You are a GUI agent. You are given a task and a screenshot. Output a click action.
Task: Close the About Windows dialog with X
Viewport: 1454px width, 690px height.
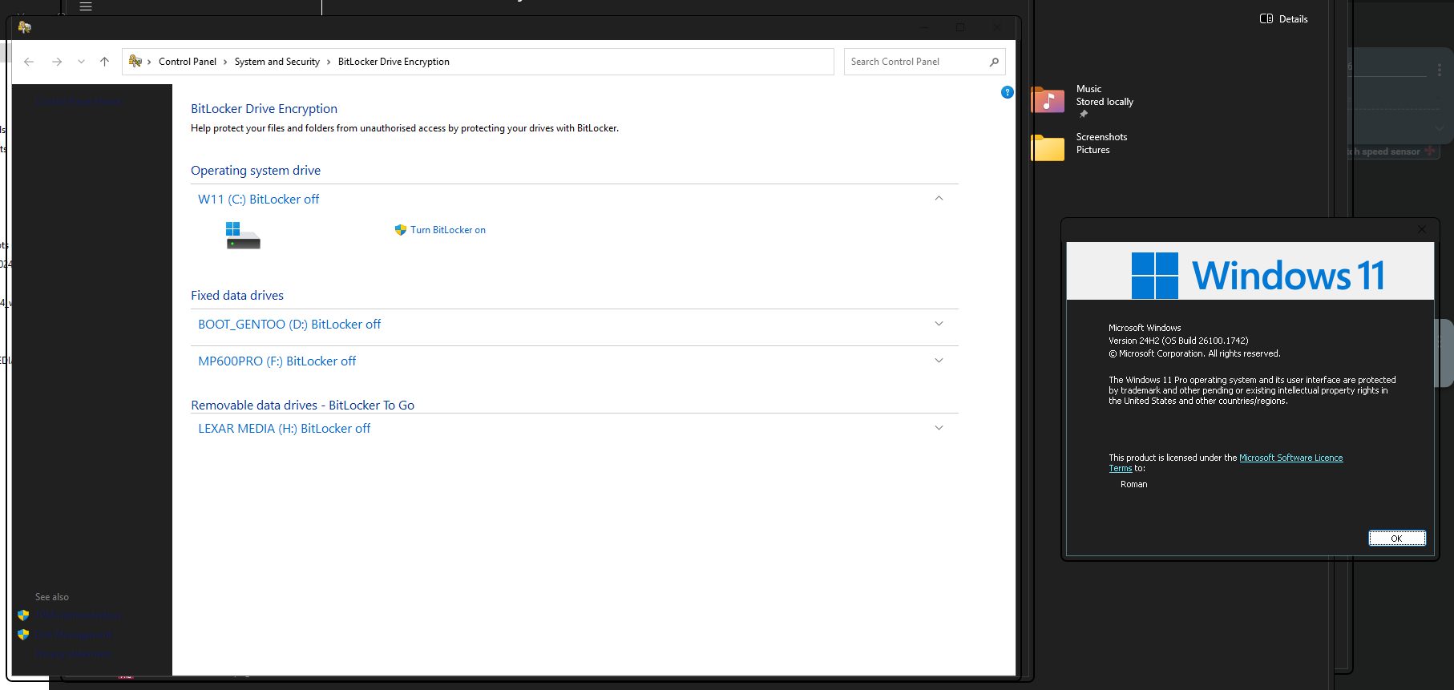(1422, 229)
